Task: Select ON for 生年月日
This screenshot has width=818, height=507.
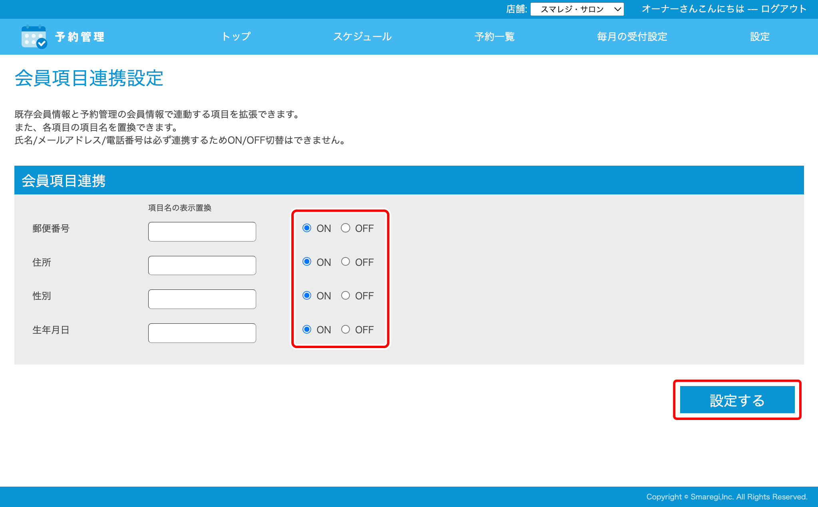Action: [307, 329]
